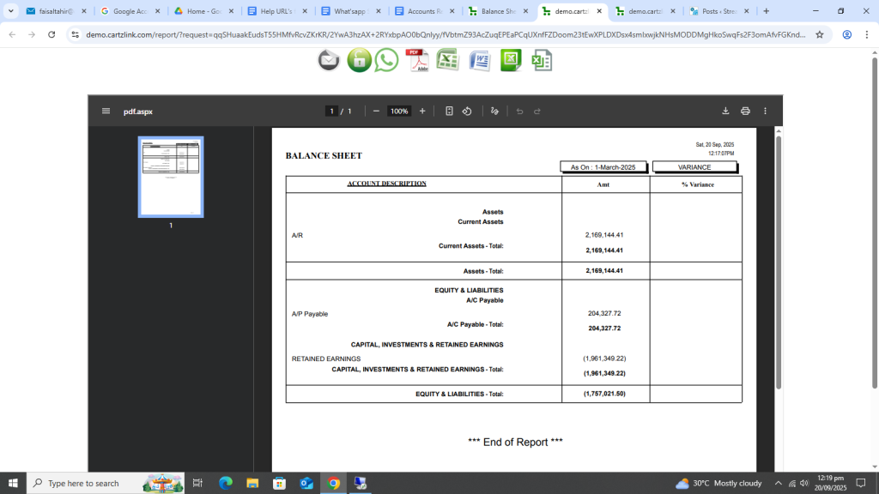Show hidden system tray icons
Screen dimensions: 879x494
pyautogui.click(x=778, y=483)
